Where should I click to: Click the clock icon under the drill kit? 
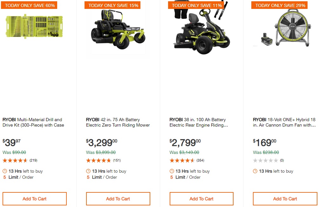coord(5,171)
